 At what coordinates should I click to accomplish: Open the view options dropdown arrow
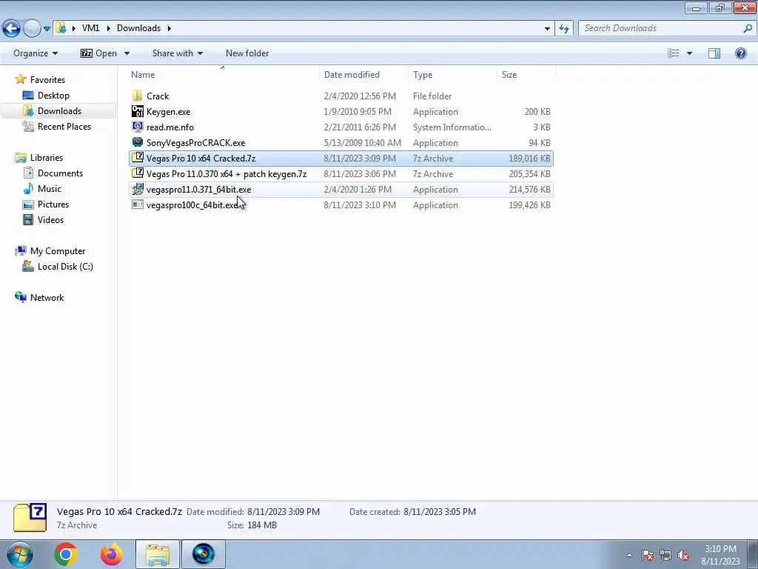pos(689,53)
